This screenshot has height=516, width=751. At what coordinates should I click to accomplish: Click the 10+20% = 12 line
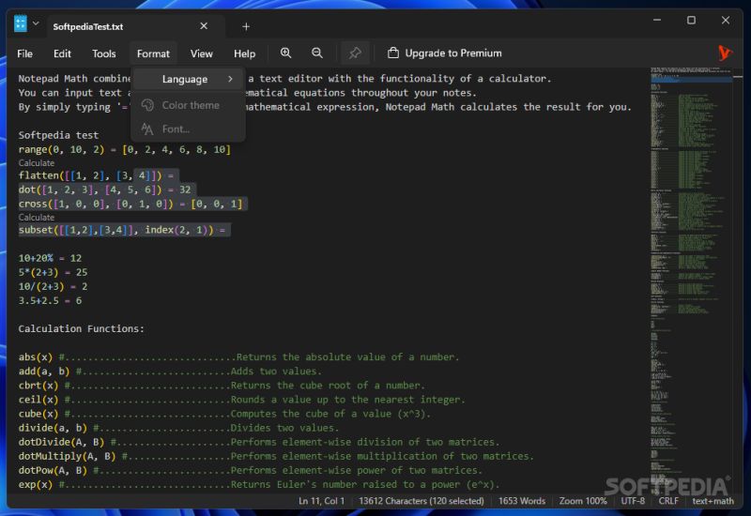coord(50,258)
